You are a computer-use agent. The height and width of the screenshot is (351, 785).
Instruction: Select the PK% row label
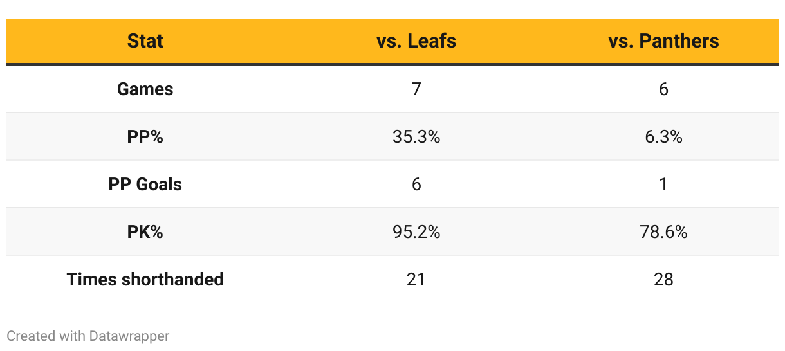click(145, 231)
